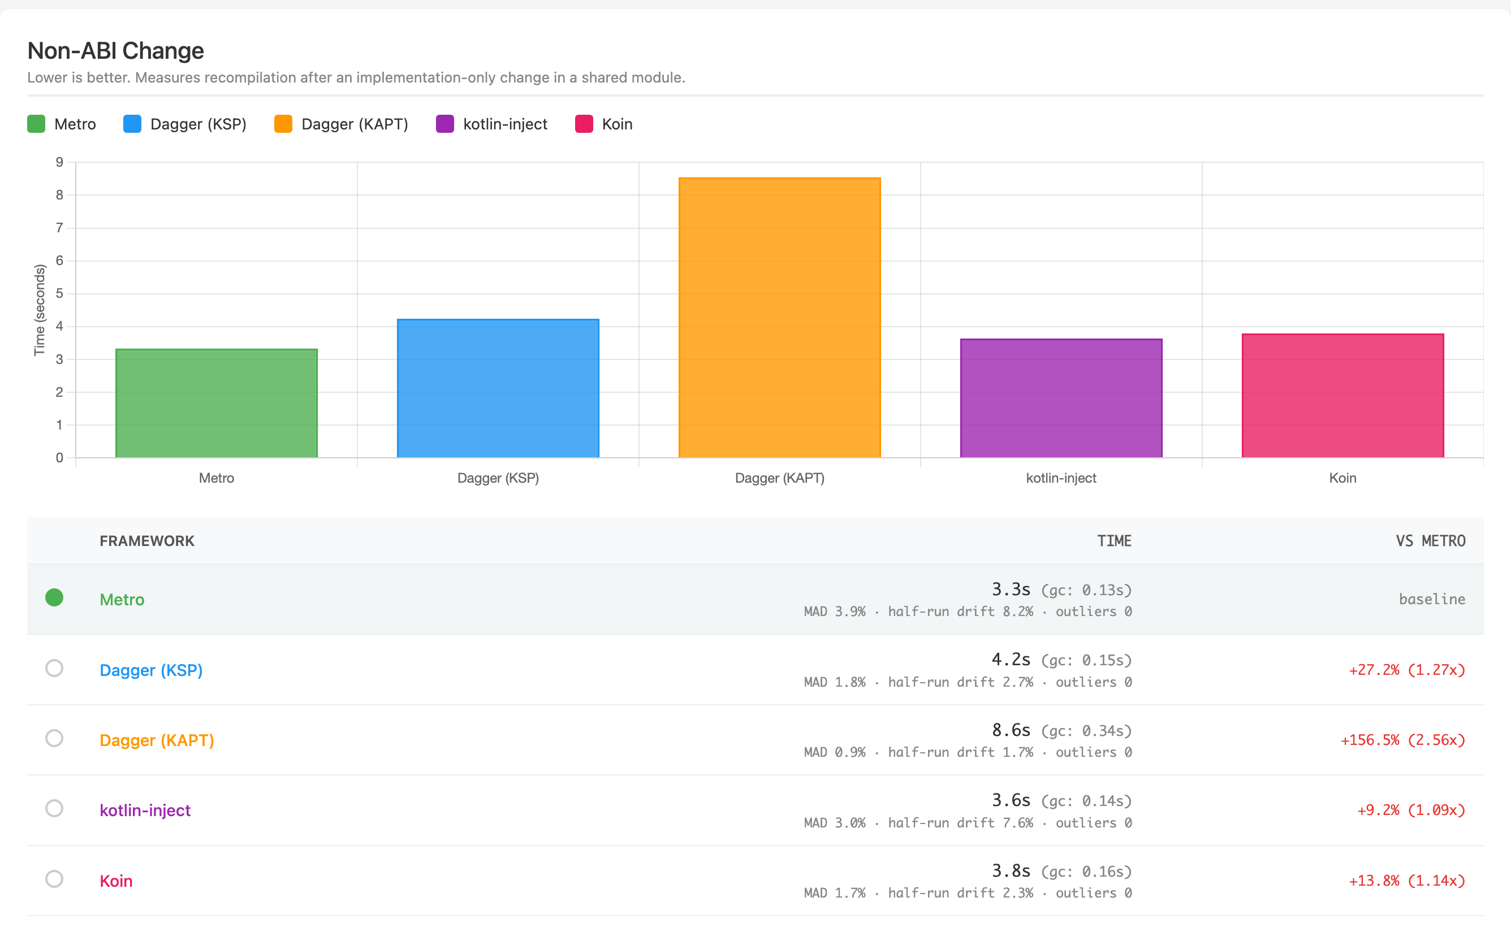Click the Metro legend label

[75, 124]
